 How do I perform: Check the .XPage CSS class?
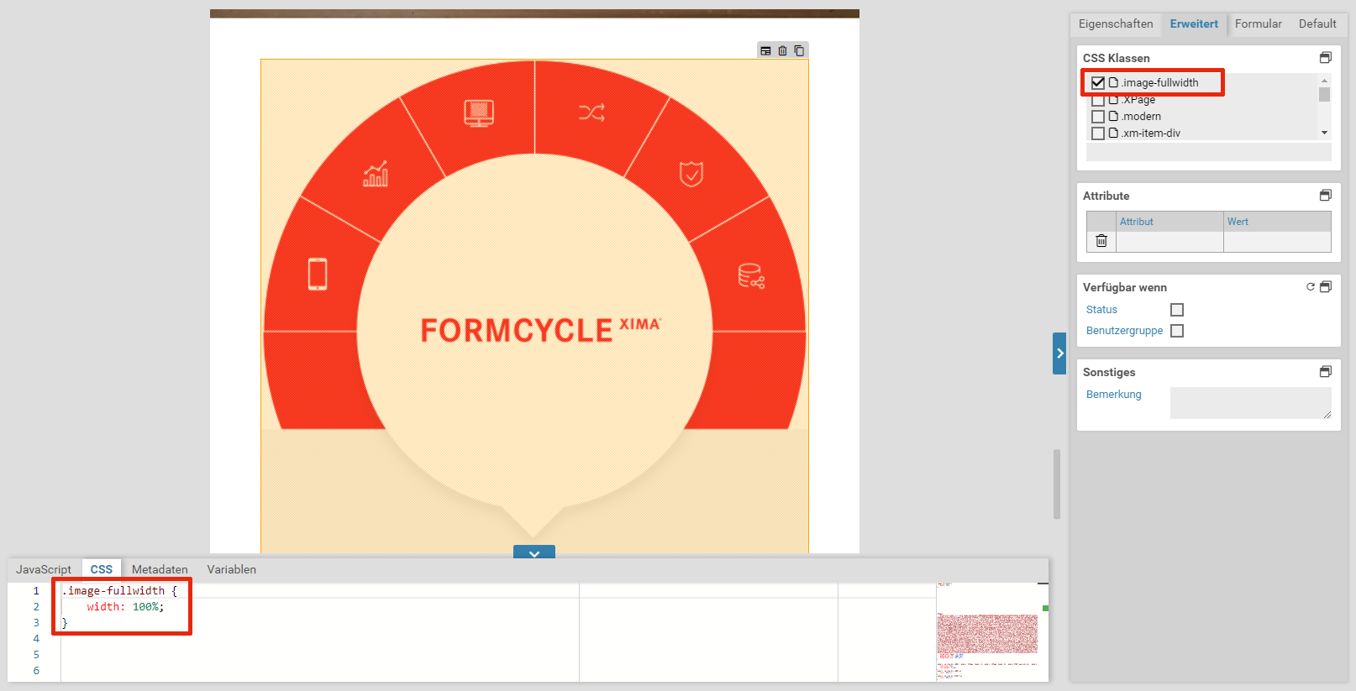1098,100
